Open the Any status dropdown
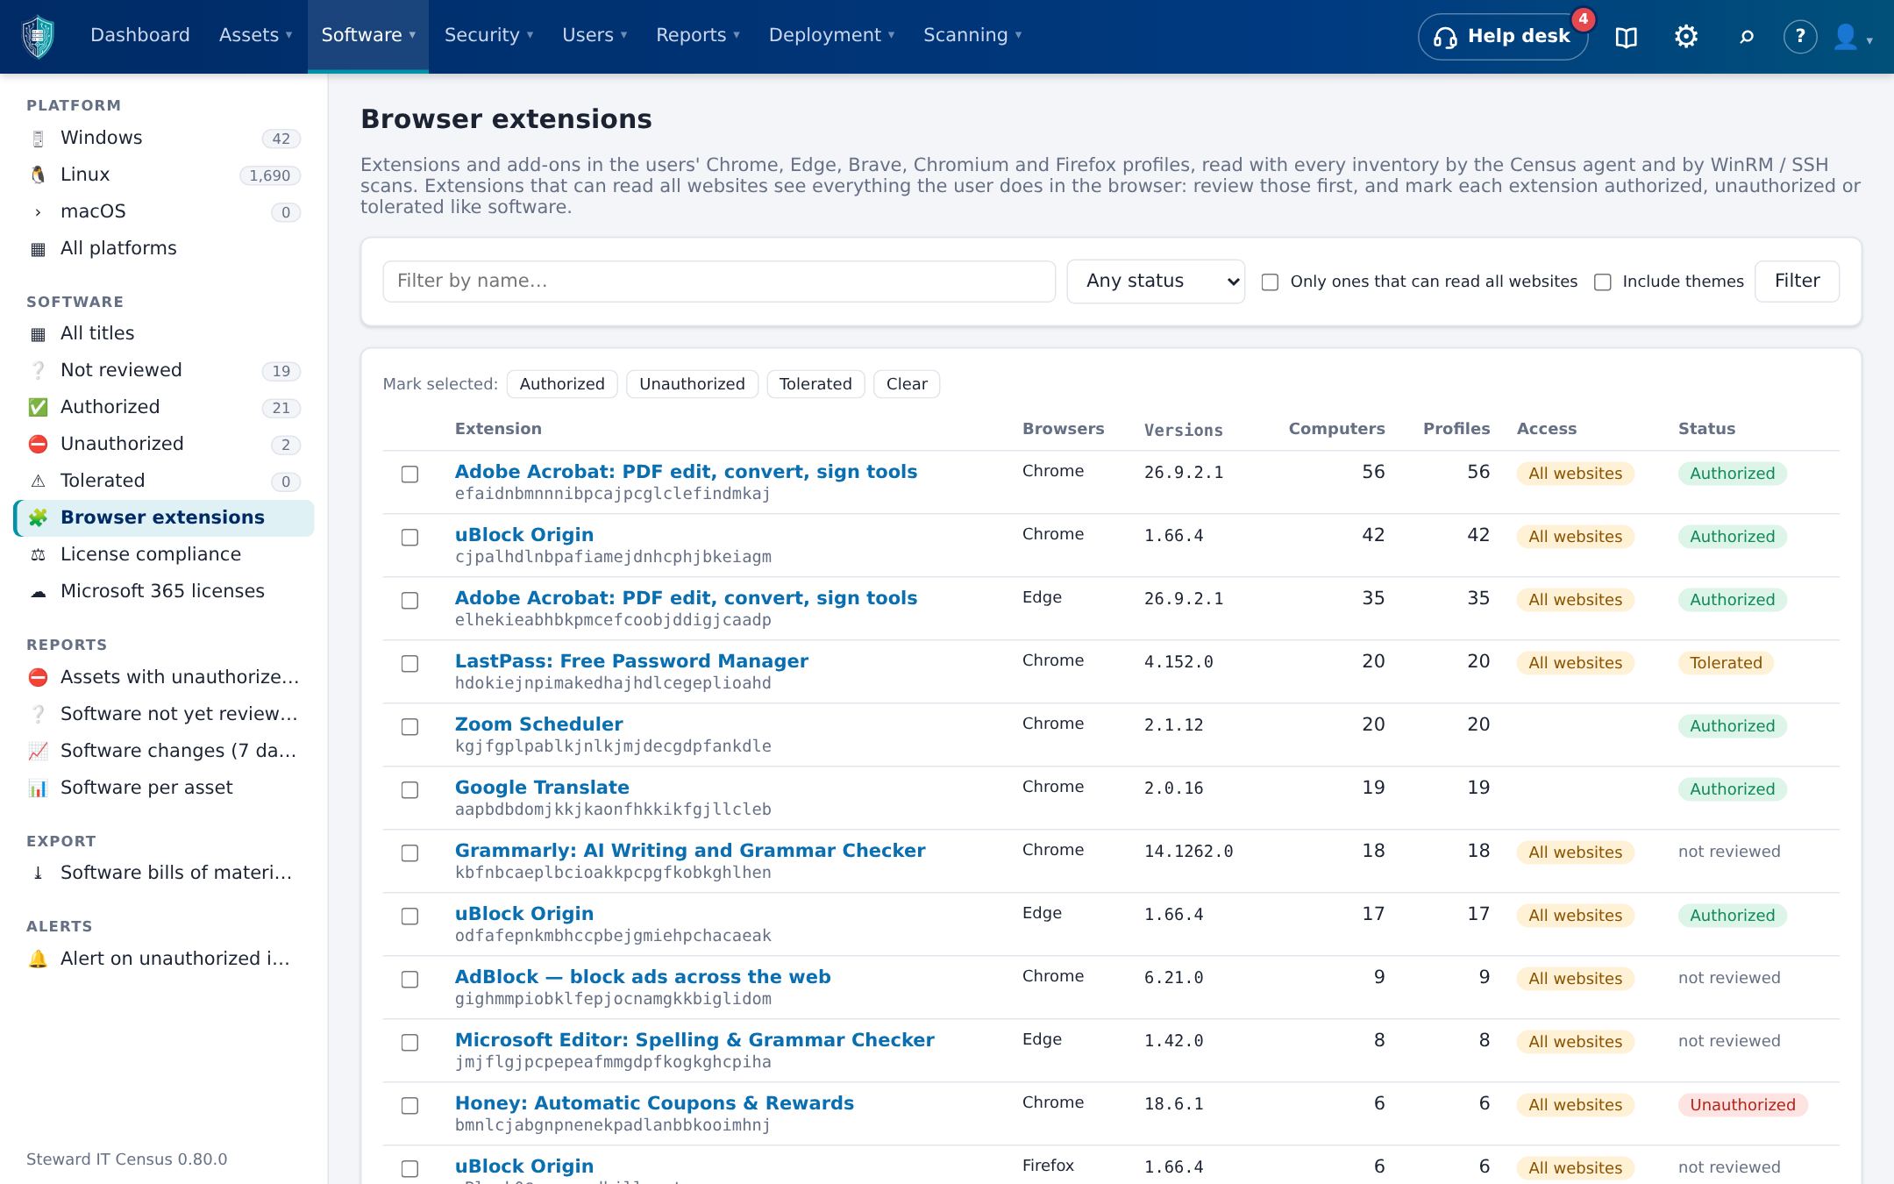The width and height of the screenshot is (1894, 1184). [x=1156, y=282]
